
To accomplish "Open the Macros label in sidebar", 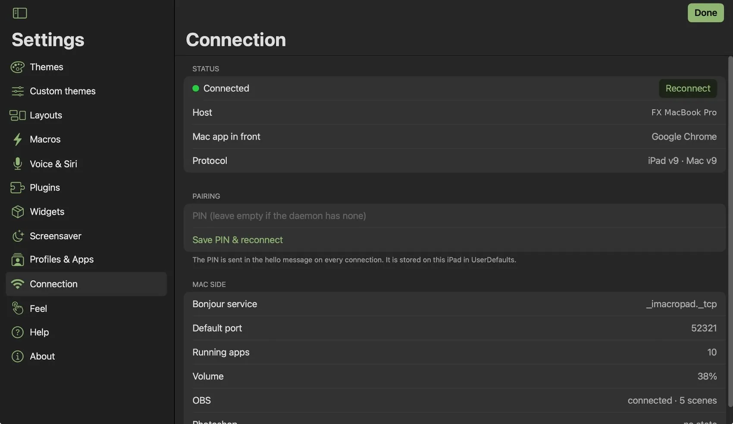I will click(x=45, y=140).
